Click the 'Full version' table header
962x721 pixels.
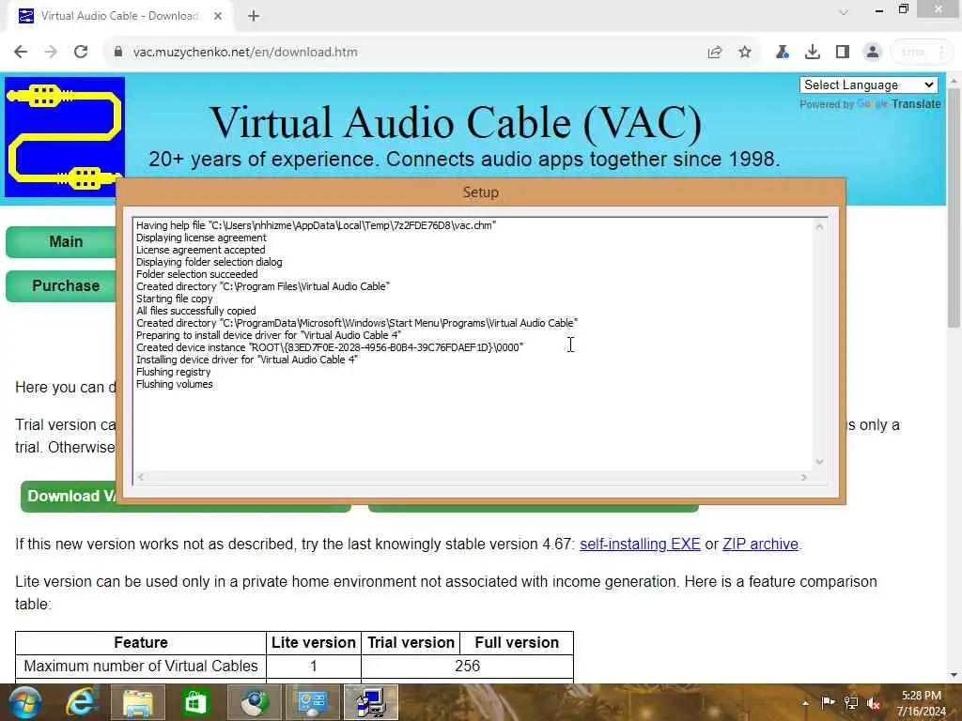517,642
